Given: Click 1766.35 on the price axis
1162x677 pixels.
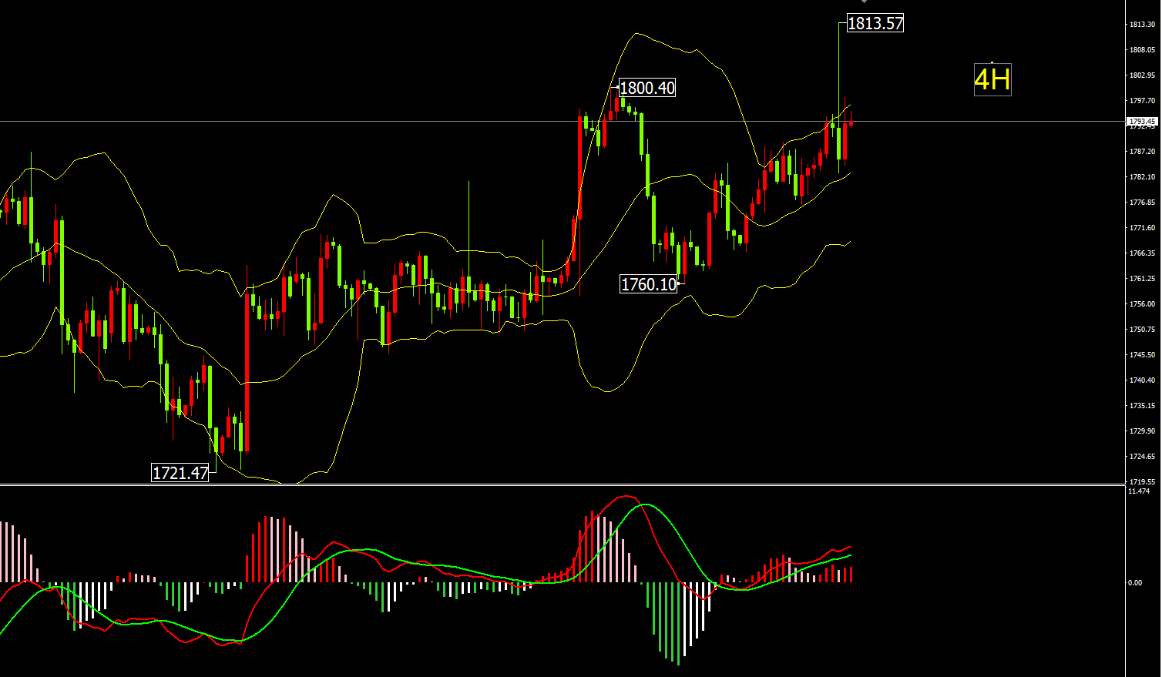Looking at the screenshot, I should point(1142,253).
